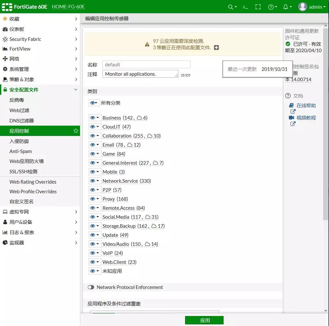Collapse 安全配置文件 with its chevron
Viewport: 329px width, 326px height.
(x=76, y=90)
